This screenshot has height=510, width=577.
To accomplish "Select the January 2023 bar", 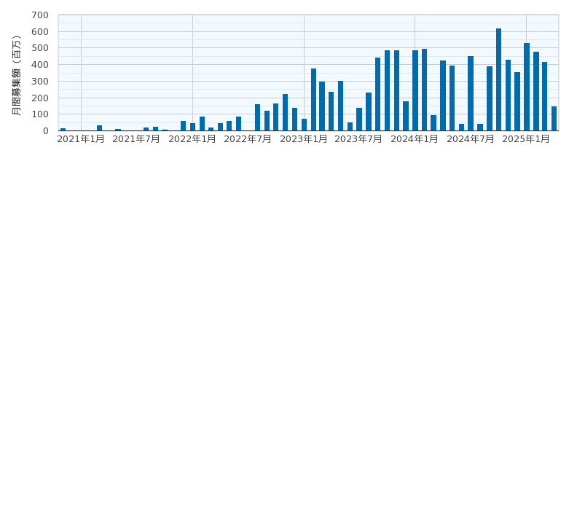I will click(304, 125).
